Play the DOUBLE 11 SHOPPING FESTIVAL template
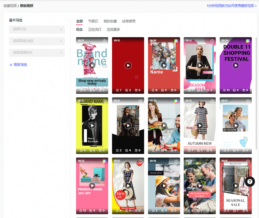Viewport: 259px width, 218px height. click(x=235, y=65)
